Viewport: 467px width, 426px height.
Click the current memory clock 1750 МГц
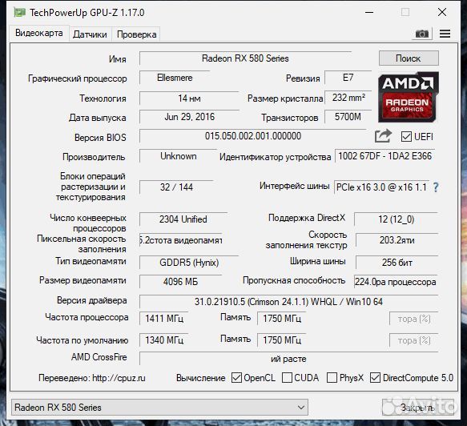coord(282,319)
